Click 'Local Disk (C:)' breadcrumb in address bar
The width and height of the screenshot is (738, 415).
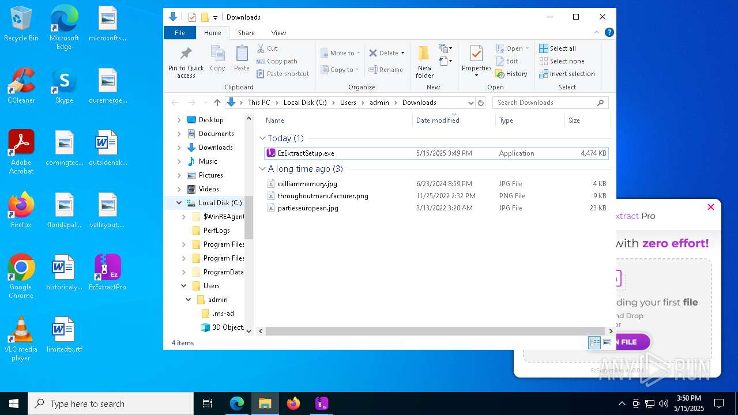pyautogui.click(x=305, y=103)
